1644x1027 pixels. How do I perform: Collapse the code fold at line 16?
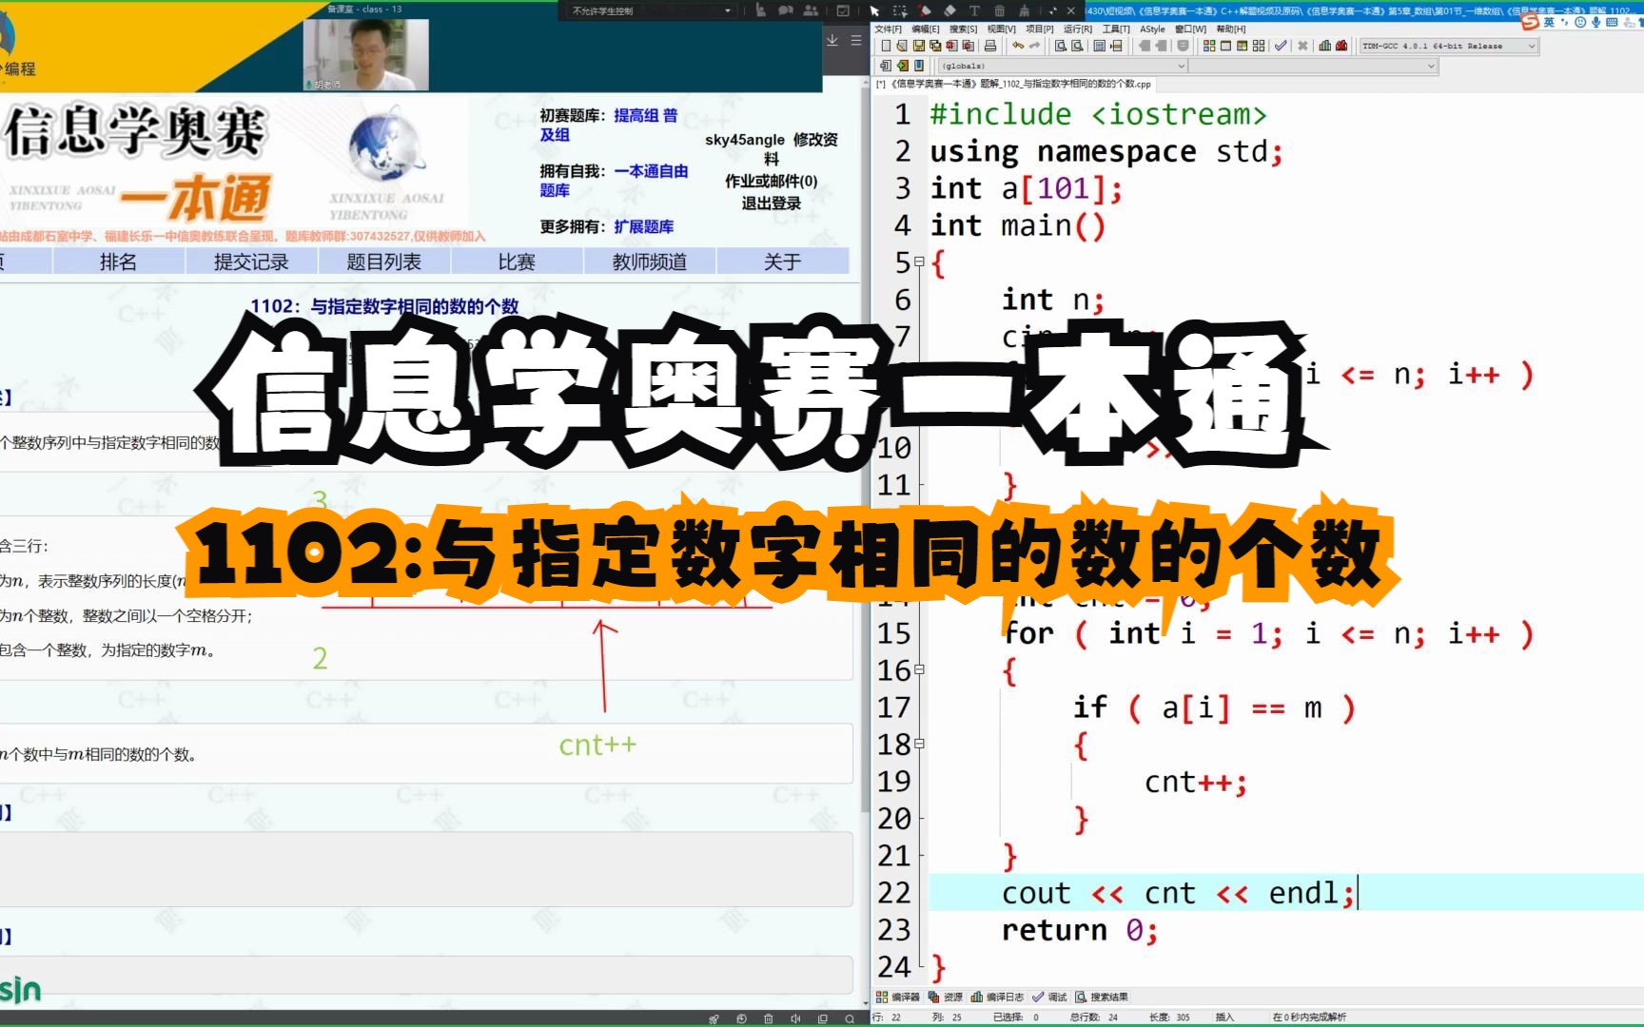(919, 669)
